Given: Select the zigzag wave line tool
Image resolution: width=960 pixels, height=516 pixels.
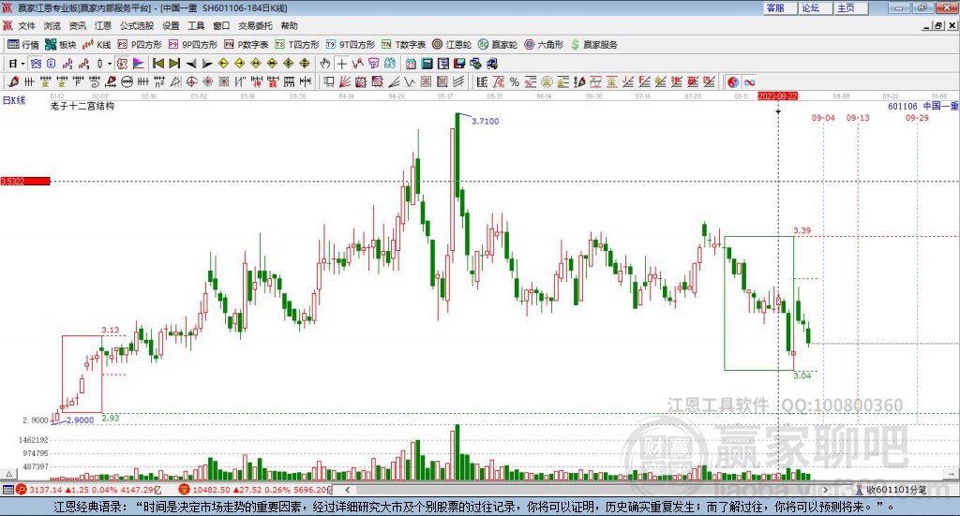Looking at the screenshot, I should click(x=410, y=81).
